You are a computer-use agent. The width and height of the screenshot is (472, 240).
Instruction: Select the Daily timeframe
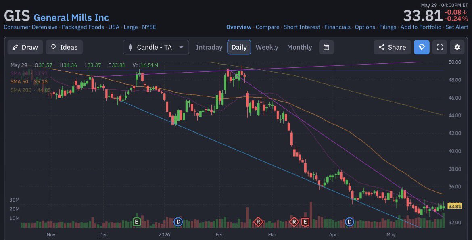pyautogui.click(x=239, y=47)
